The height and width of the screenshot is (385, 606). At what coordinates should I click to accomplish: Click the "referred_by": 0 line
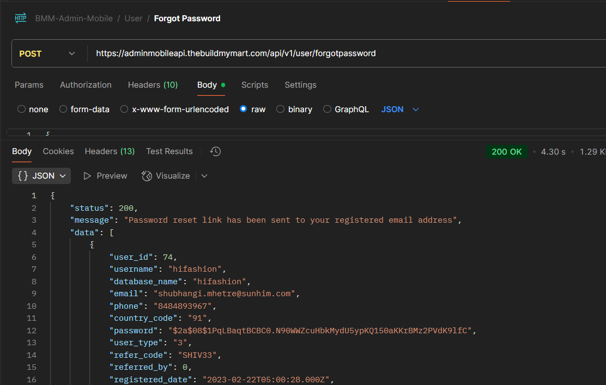(151, 367)
